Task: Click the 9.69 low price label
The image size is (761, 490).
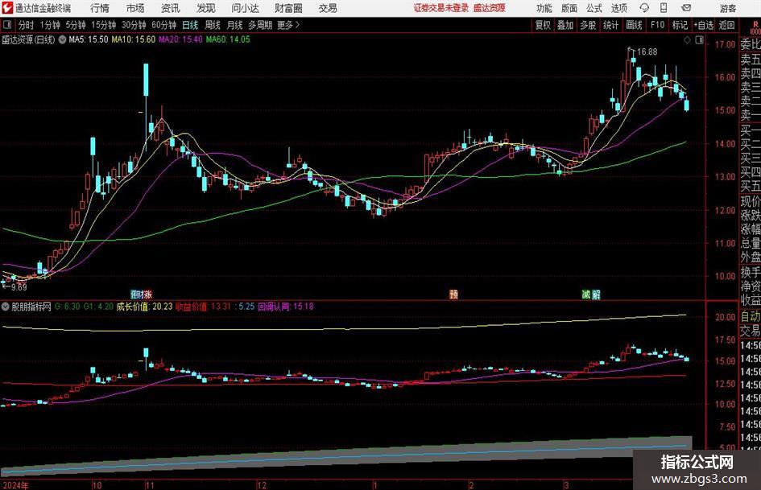Action: 19,287
